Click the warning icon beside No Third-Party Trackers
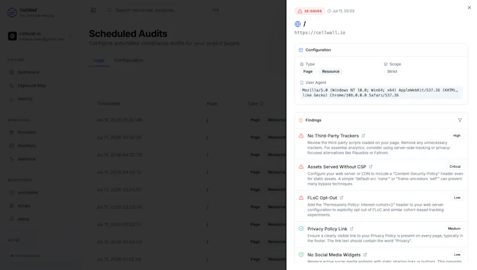This screenshot has height=270, width=477. pos(301,136)
